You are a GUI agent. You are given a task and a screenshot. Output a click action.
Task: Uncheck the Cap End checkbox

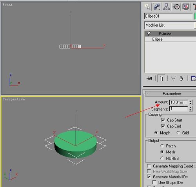coord(163,126)
